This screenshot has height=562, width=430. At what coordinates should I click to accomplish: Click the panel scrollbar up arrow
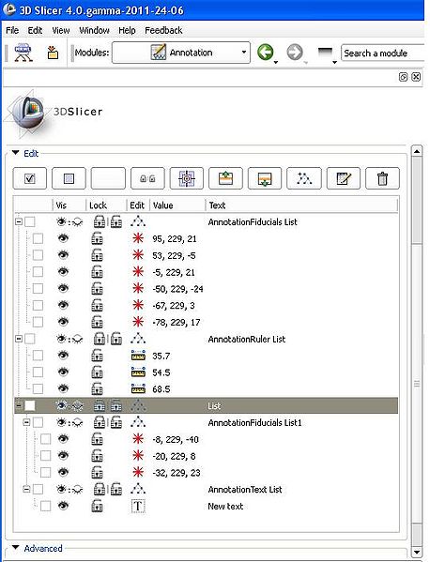[x=416, y=152]
